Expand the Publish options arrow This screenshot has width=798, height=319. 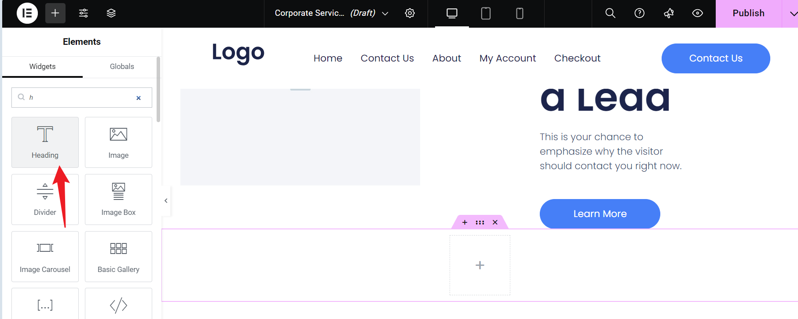coord(792,14)
